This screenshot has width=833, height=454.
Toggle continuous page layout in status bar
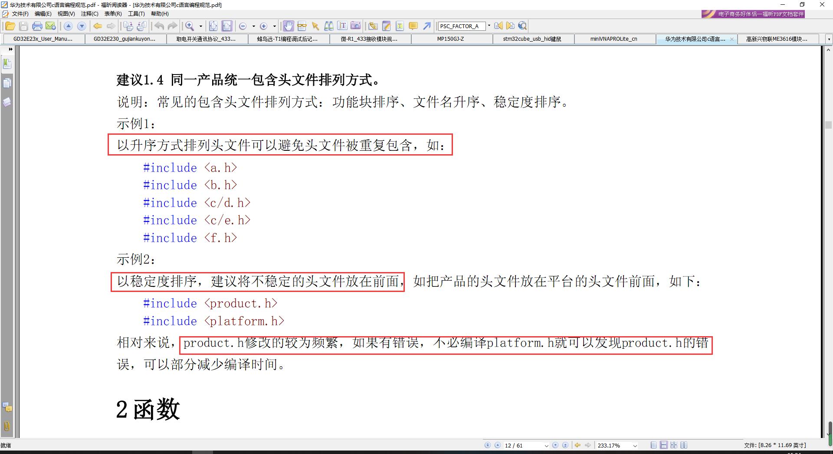coord(663,445)
